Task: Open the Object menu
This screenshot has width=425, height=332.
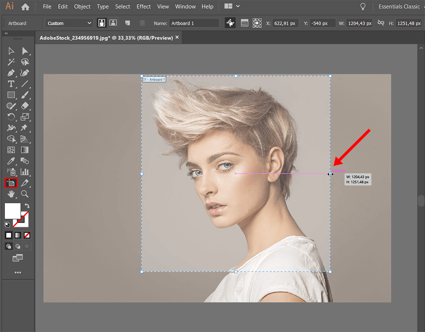Action: (x=82, y=6)
